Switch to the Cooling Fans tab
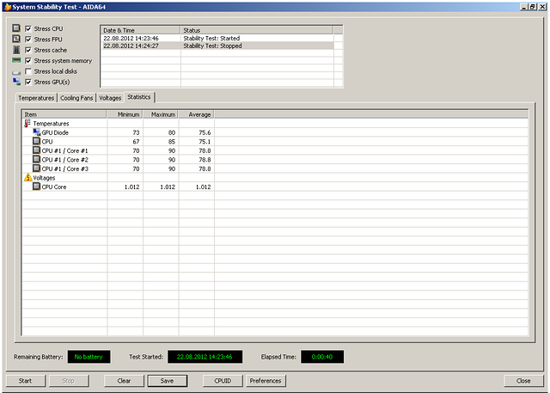 [x=76, y=98]
